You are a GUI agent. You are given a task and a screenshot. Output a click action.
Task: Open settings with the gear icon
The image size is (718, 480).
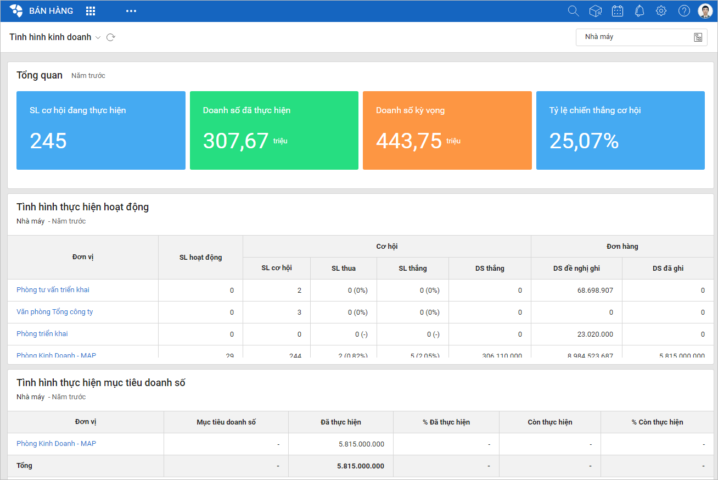coord(661,11)
